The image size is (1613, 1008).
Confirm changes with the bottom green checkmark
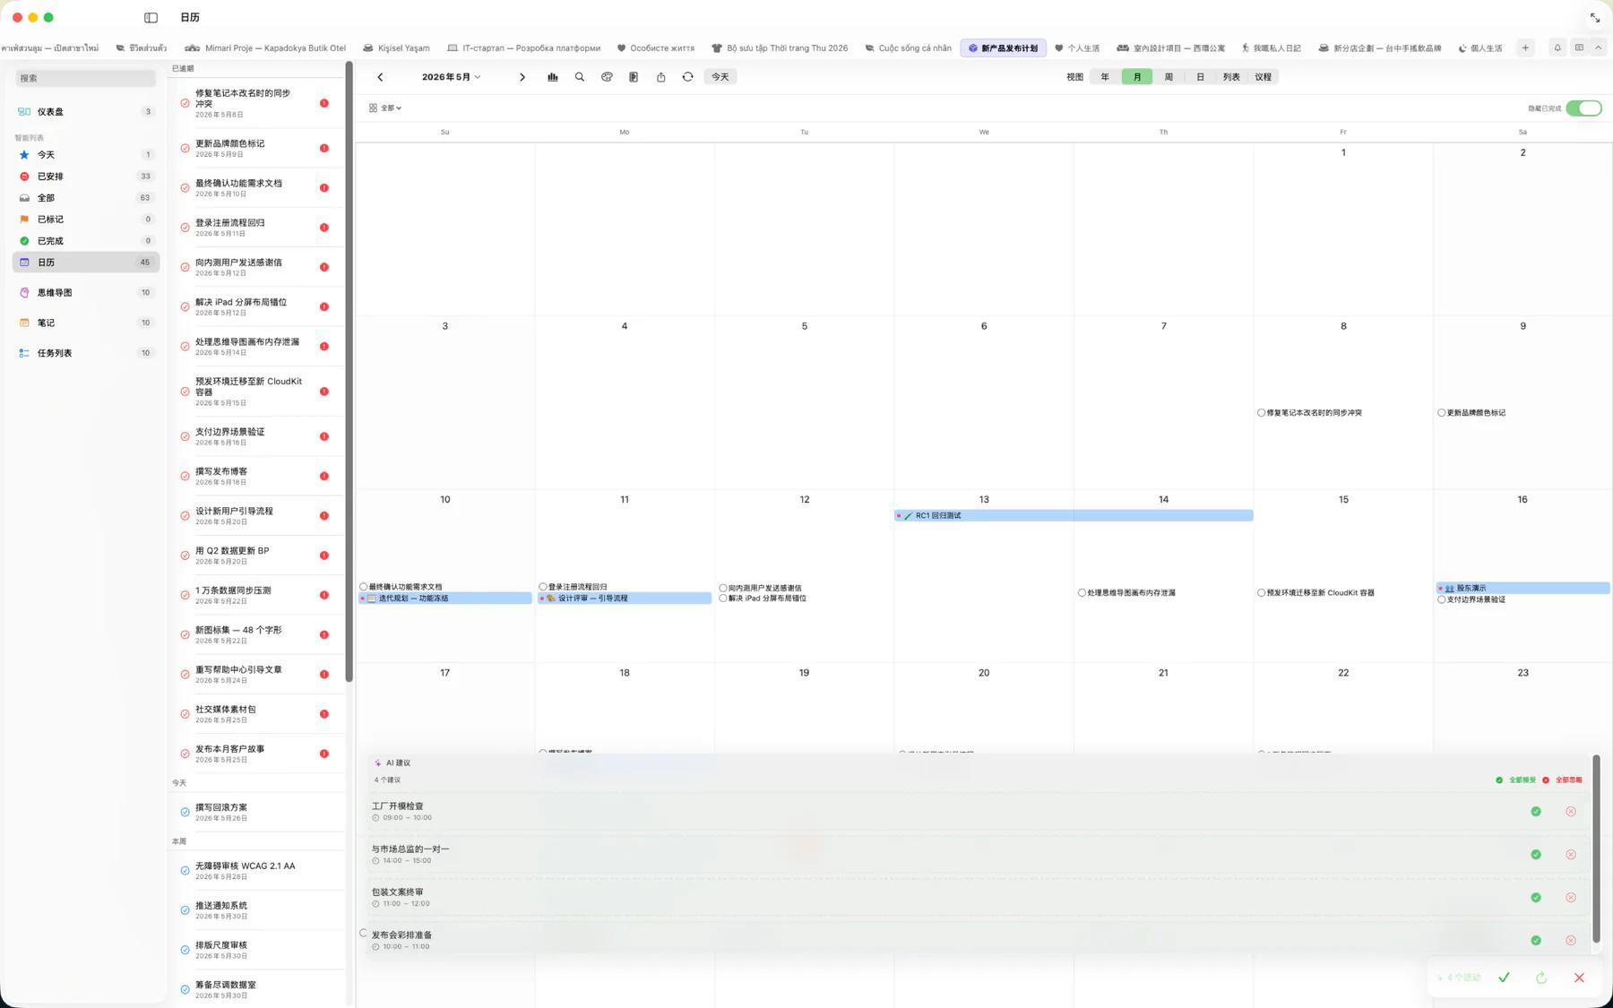(1505, 978)
